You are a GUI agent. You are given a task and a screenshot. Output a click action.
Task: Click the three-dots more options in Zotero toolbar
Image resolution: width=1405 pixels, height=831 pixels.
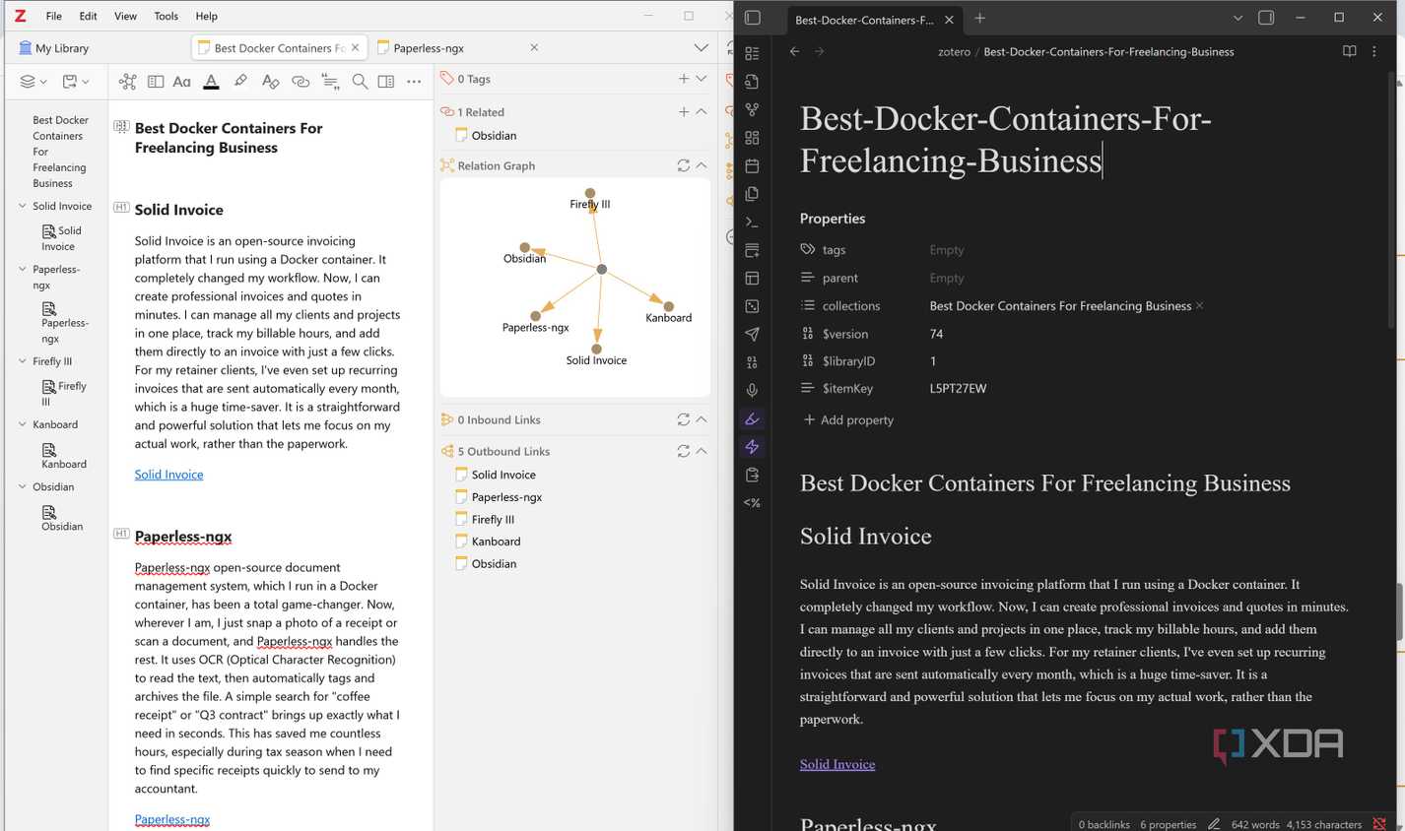click(x=414, y=82)
